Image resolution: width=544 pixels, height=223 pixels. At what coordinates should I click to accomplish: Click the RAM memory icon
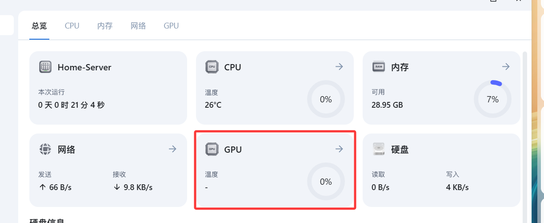(x=379, y=67)
